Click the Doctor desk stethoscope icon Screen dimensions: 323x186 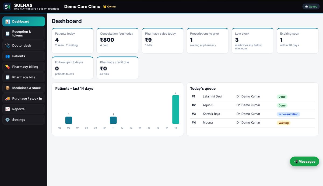8,46
